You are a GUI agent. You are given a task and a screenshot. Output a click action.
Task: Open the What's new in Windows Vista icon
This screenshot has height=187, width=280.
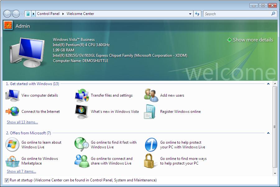[x=82, y=112]
